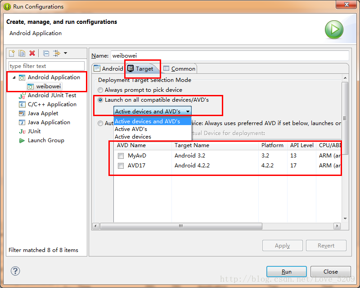This screenshot has width=360, height=288.
Task: Switch to the Common tab
Action: [x=179, y=68]
